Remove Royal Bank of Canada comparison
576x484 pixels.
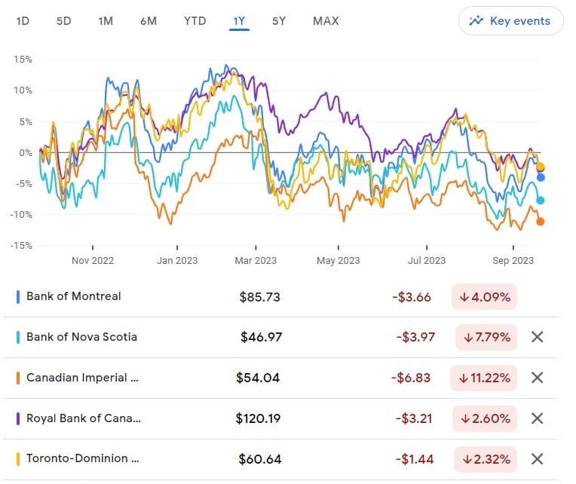(x=537, y=418)
